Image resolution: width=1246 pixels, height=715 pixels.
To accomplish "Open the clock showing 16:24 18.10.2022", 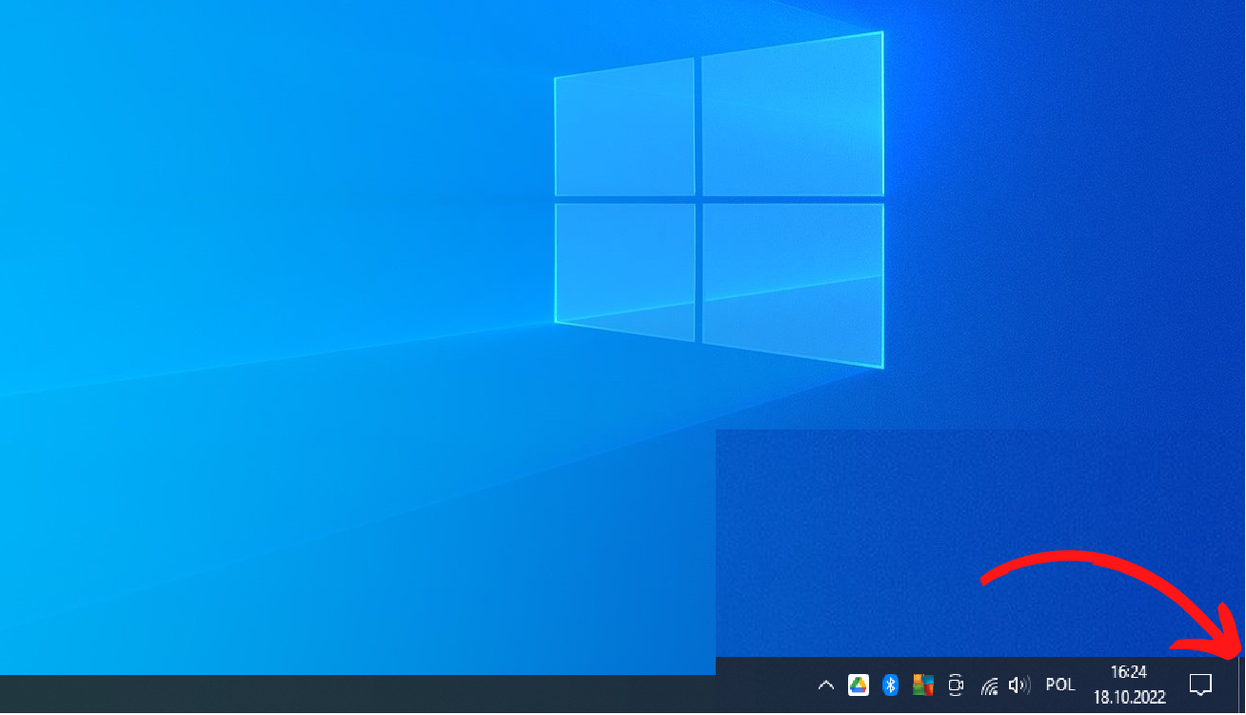I will tap(1129, 685).
